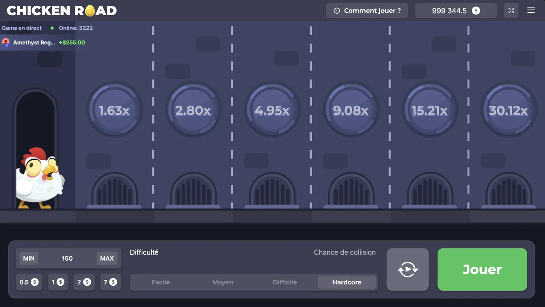545x307 pixels.
Task: Select the 7$ bet chip
Action: (110, 282)
